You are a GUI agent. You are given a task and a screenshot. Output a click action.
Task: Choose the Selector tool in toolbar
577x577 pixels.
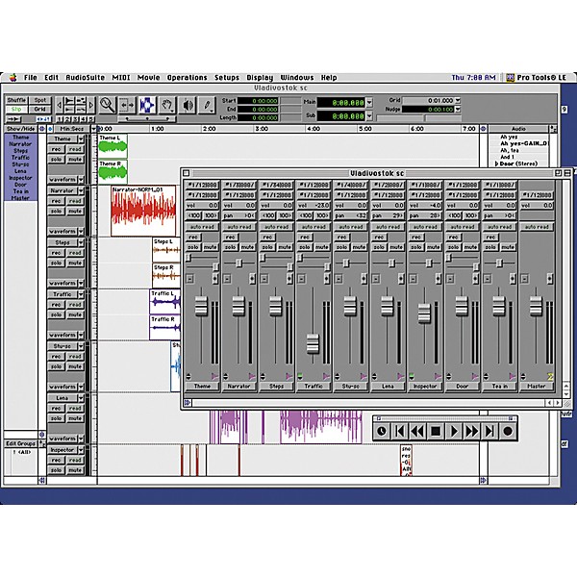tap(147, 105)
